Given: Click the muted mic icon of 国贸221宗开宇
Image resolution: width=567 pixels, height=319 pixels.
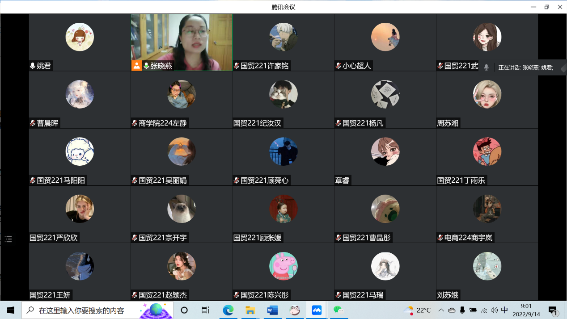Looking at the screenshot, I should point(135,238).
